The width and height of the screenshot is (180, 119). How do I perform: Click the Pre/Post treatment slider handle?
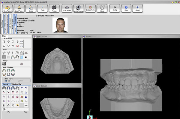coord(7,109)
